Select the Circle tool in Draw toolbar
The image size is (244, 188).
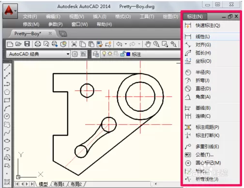coord(7,116)
